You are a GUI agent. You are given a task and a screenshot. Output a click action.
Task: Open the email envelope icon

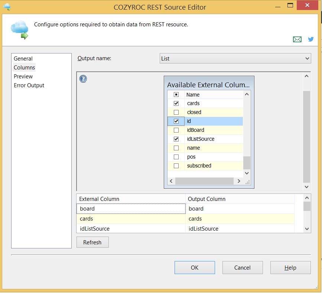point(297,39)
